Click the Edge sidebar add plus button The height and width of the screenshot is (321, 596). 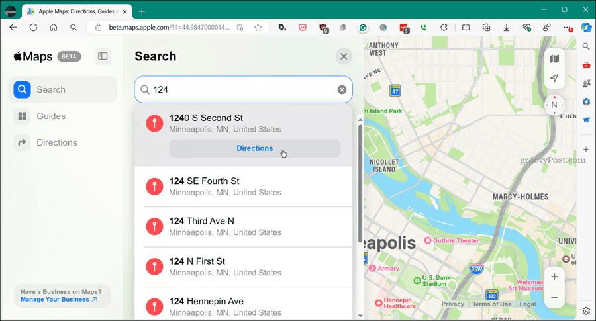point(586,150)
